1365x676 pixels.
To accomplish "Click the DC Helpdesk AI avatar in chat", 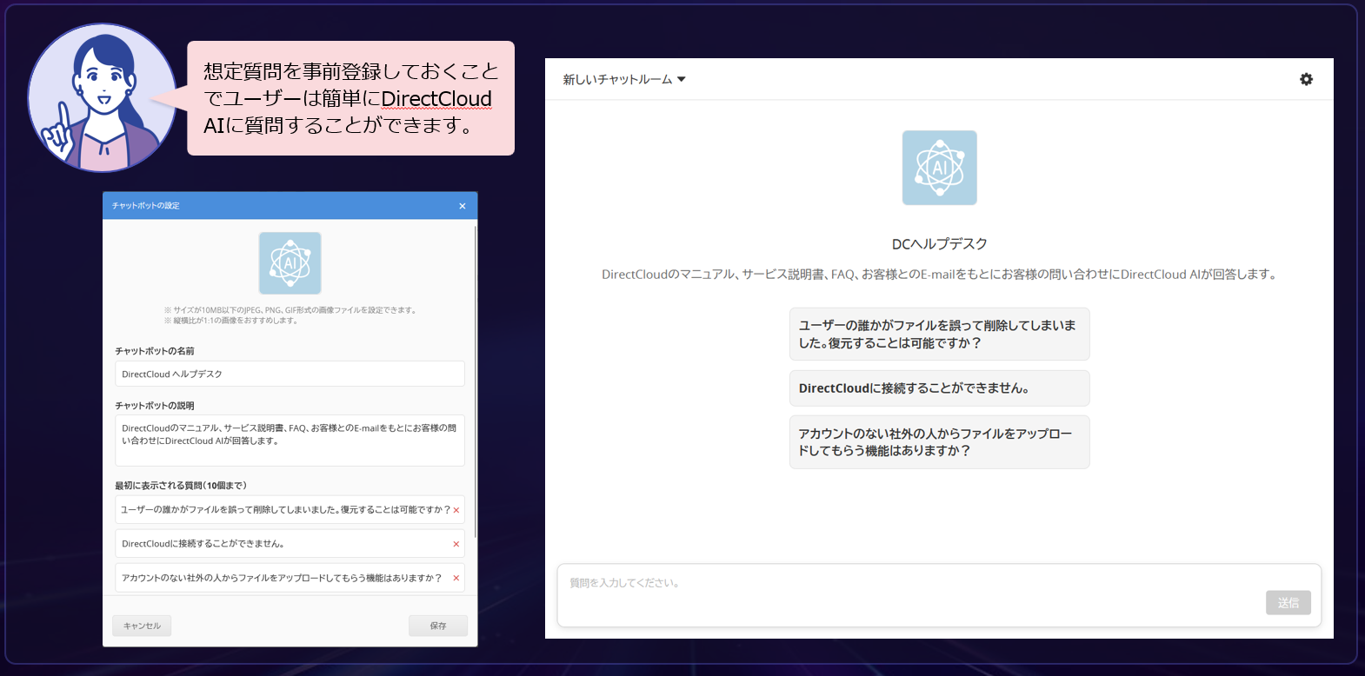I will 939,168.
